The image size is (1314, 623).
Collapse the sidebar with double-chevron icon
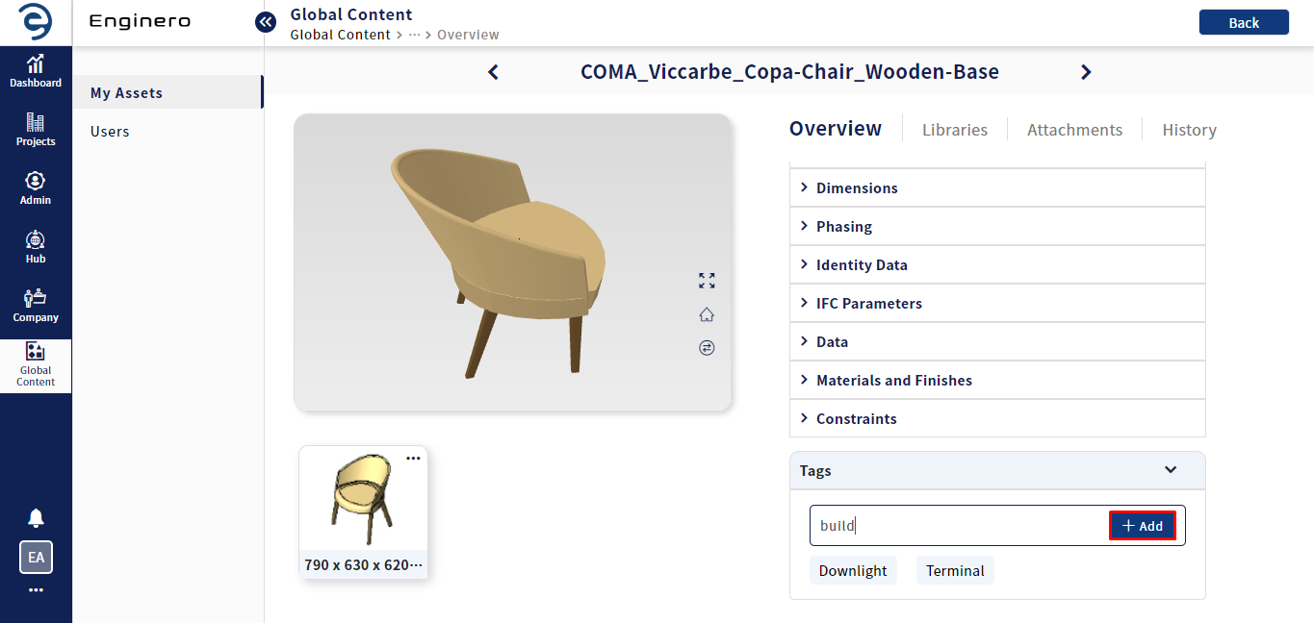pyautogui.click(x=266, y=21)
